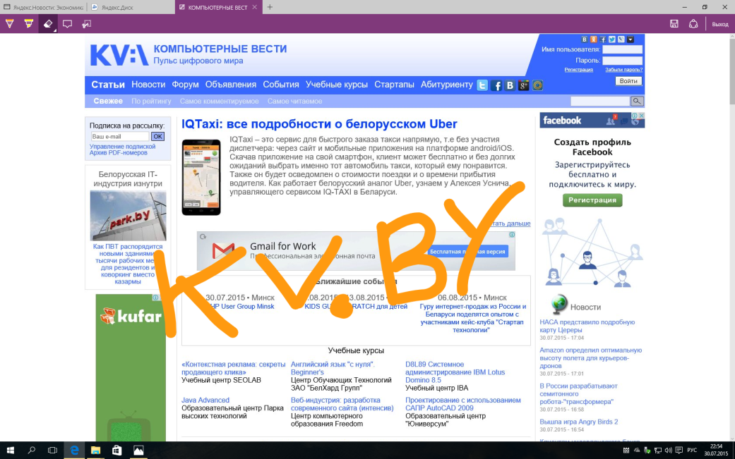Open the Форум menu section
Viewport: 735px width, 459px height.
pos(185,85)
